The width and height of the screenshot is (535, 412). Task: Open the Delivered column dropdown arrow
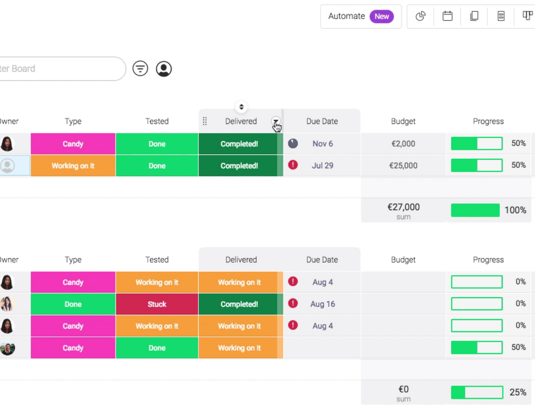click(276, 121)
